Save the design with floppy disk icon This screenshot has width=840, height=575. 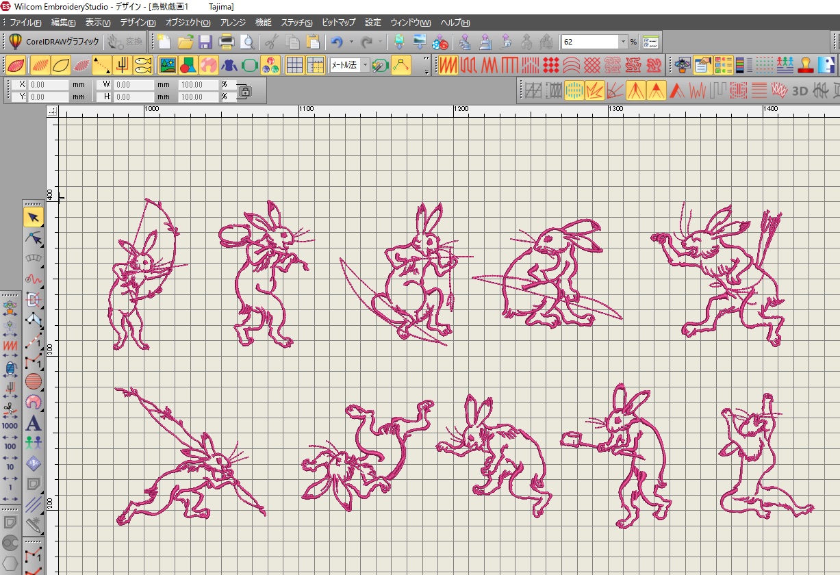click(x=205, y=42)
